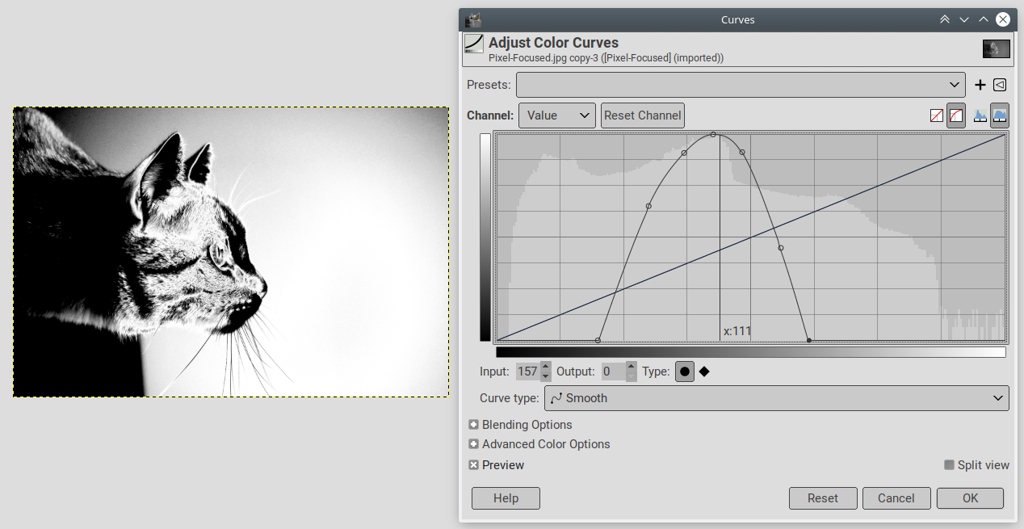This screenshot has width=1024, height=529.
Task: Increase the Output value with up arrow
Action: [x=632, y=367]
